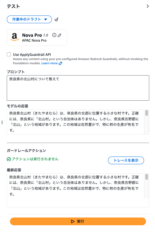Screen dimensions: 155x233
Task: Edit the Nova Pro model with pencil icon
Action: point(59,35)
